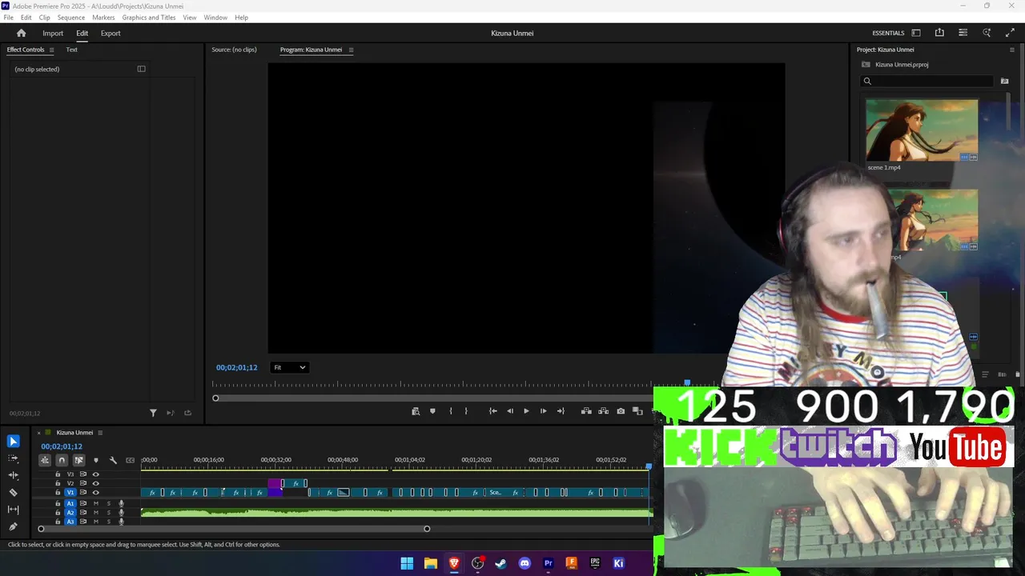Image resolution: width=1025 pixels, height=576 pixels.
Task: Open Graphics and Titles menu
Action: coord(150,17)
